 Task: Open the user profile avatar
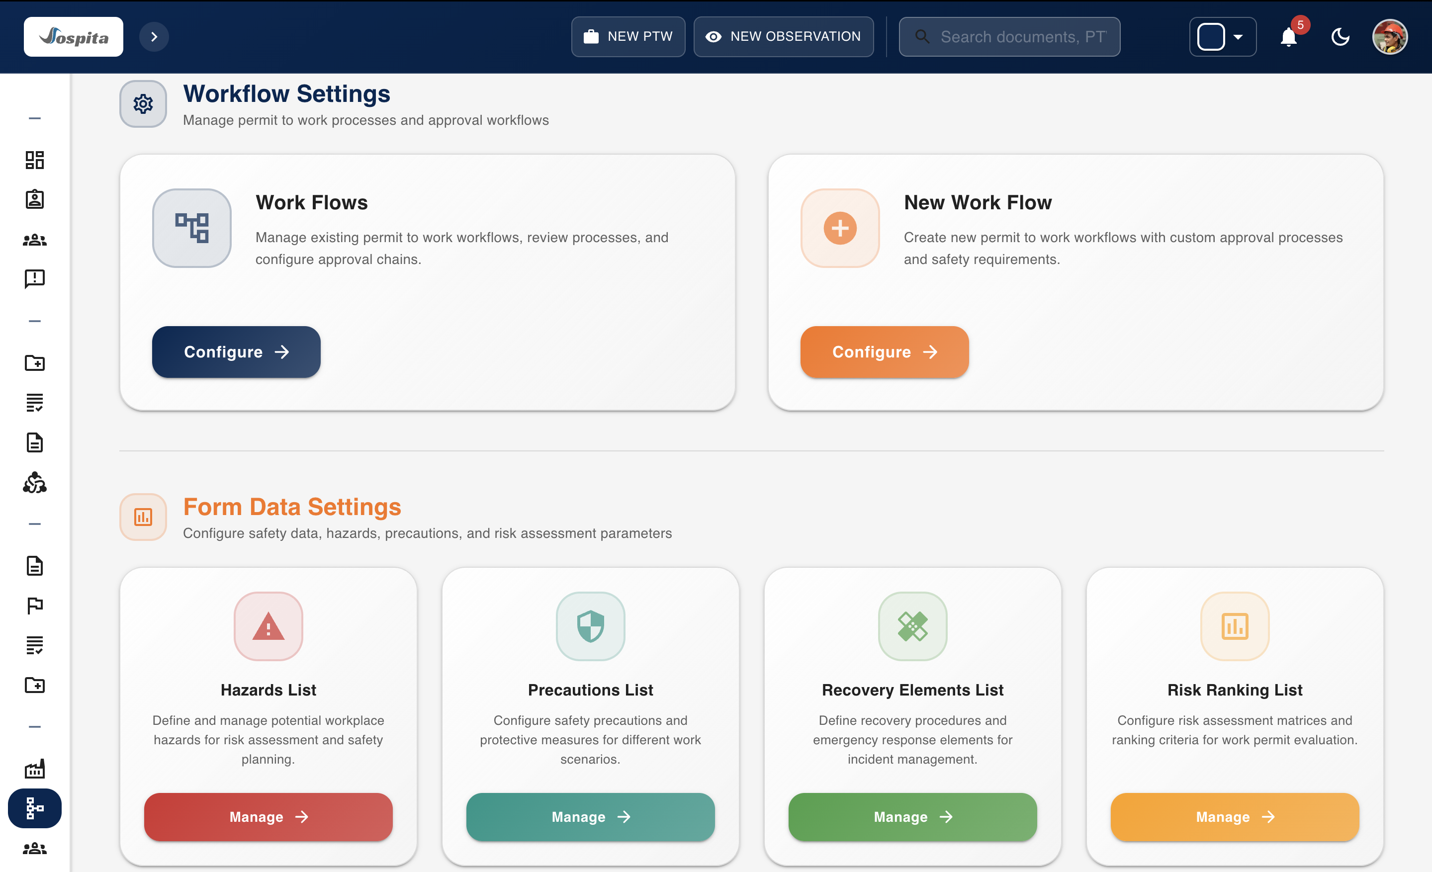pyautogui.click(x=1390, y=37)
